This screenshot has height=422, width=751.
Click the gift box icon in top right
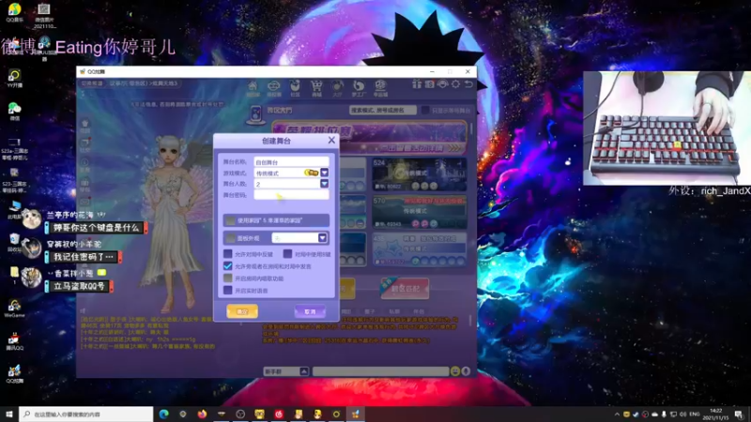coord(417,84)
